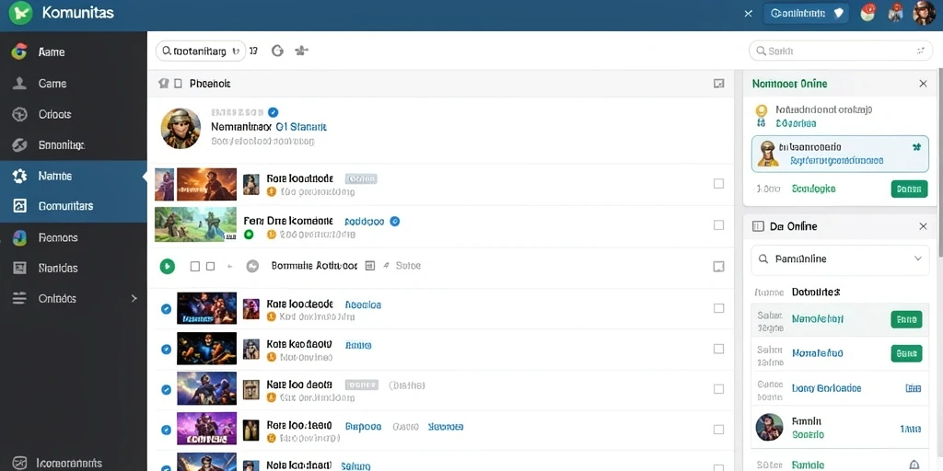This screenshot has height=471, width=943.
Task: Click the small figure icon beside the header avatar
Action: [x=895, y=13]
